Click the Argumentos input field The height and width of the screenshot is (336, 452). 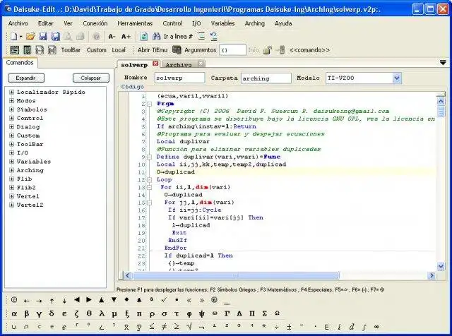point(232,50)
